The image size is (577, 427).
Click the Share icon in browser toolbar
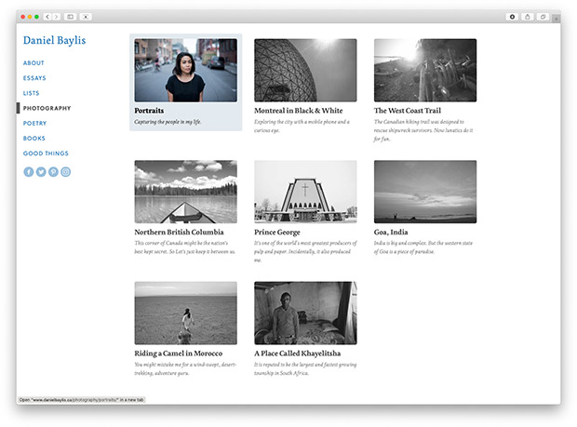pos(529,17)
